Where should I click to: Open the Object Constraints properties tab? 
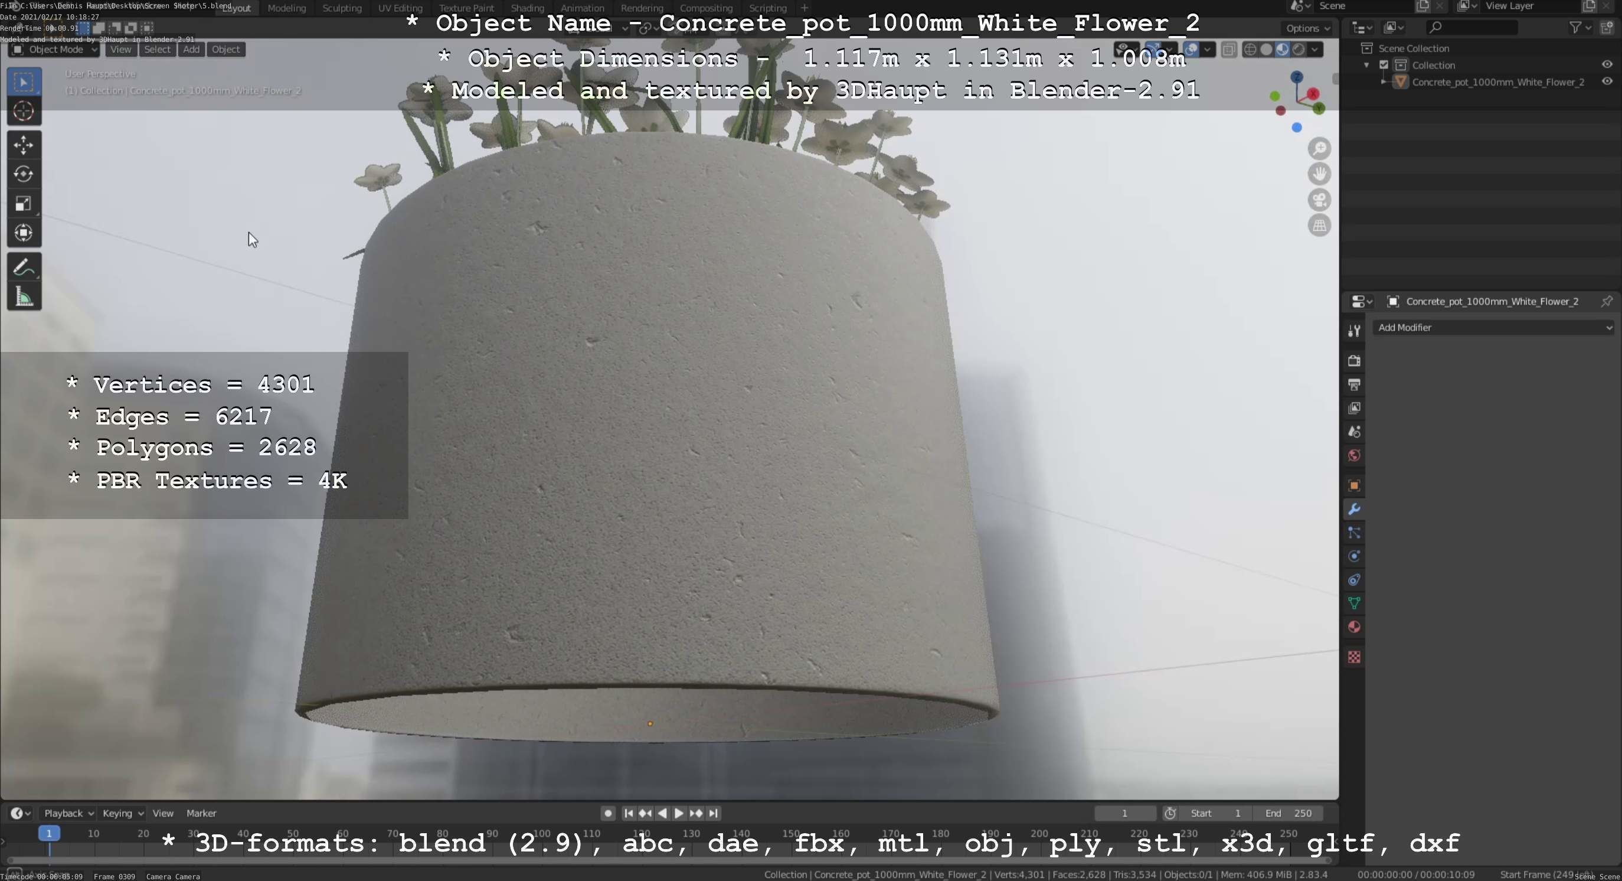[1354, 580]
